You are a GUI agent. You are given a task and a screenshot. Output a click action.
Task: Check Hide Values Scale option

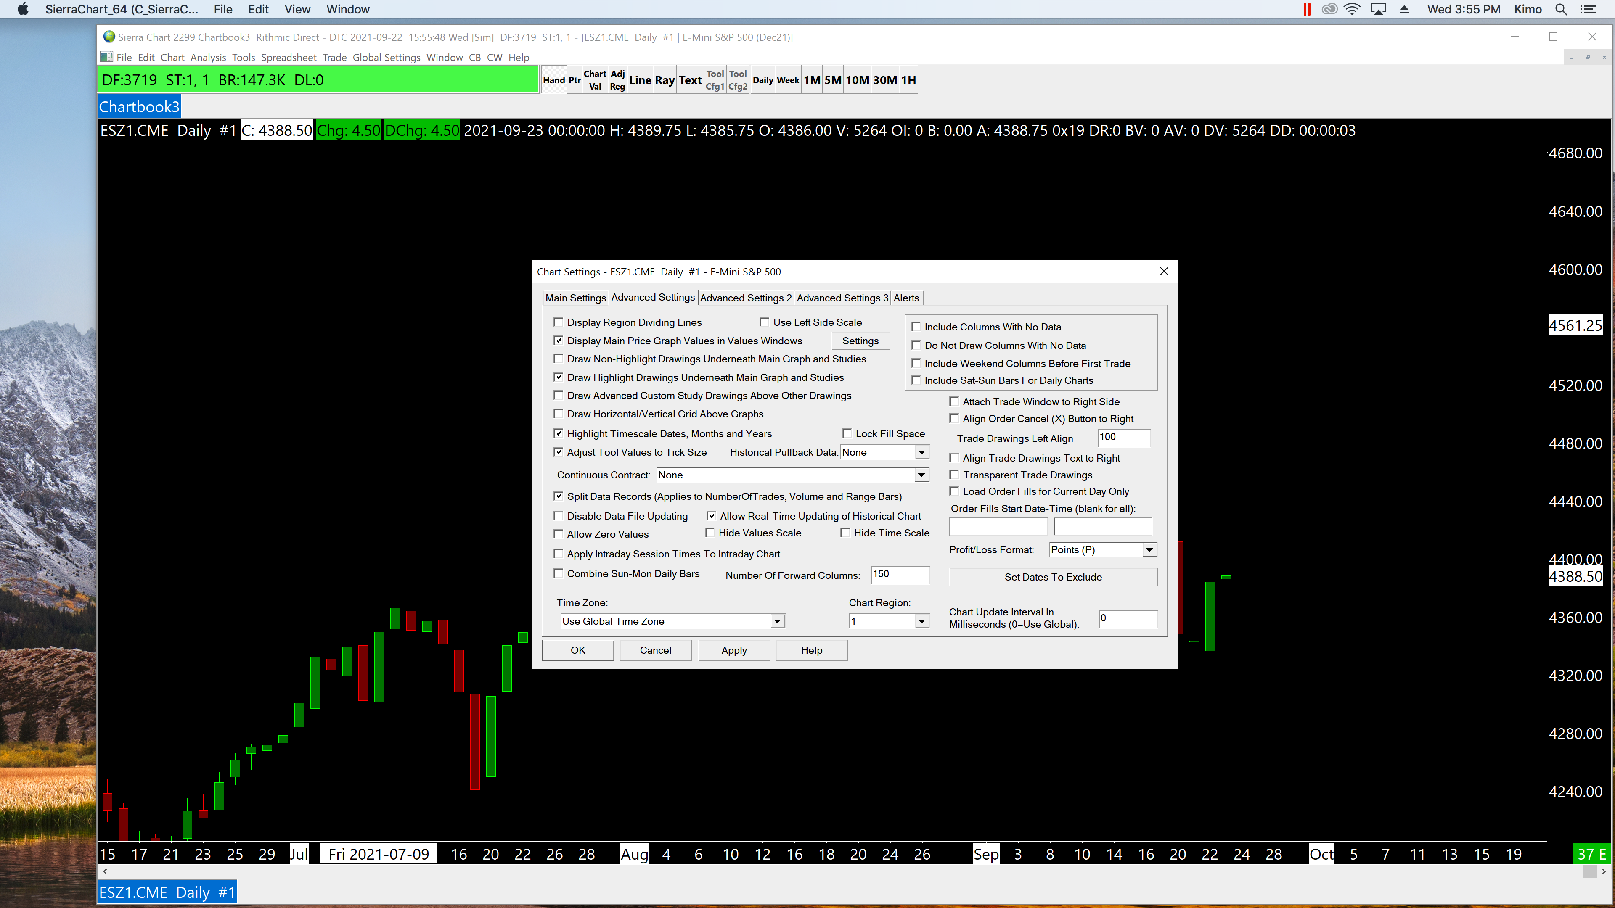pos(710,533)
